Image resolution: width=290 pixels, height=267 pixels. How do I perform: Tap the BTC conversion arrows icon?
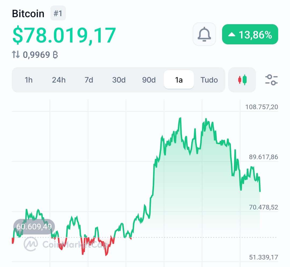(16, 55)
